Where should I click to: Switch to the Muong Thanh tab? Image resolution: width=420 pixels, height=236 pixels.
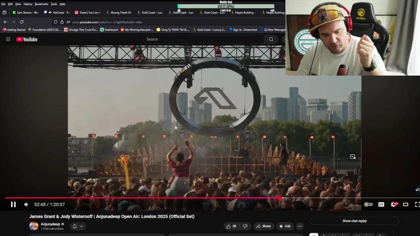click(x=118, y=12)
